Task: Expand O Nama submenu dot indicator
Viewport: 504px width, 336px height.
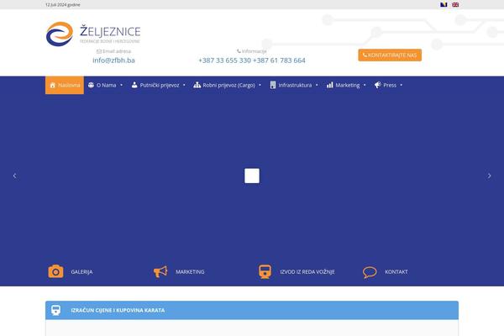Action: (121, 85)
